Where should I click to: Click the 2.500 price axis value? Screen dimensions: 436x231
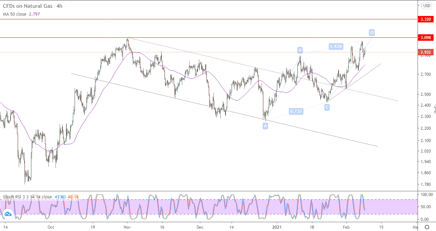pos(425,94)
